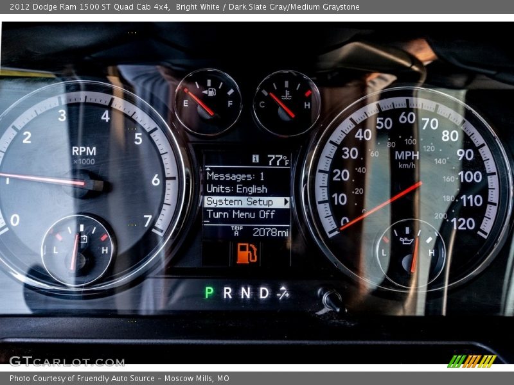This screenshot has width=514, height=385.
Task: Open the highlighted System Setup entry
Action: (x=247, y=201)
